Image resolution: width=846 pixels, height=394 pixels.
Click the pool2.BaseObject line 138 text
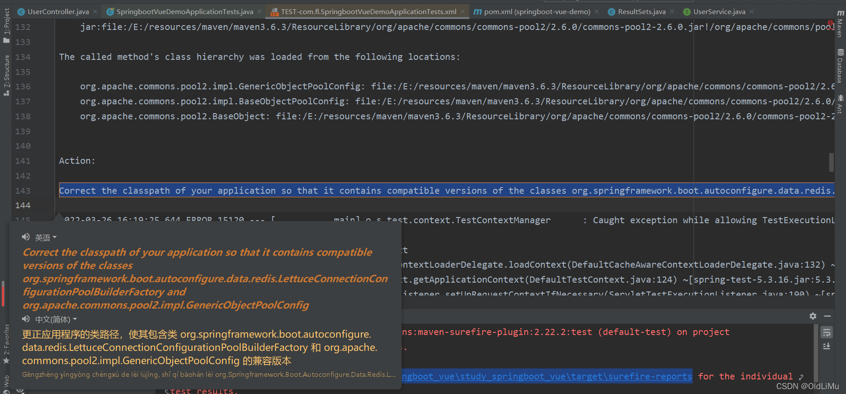pyautogui.click(x=457, y=117)
